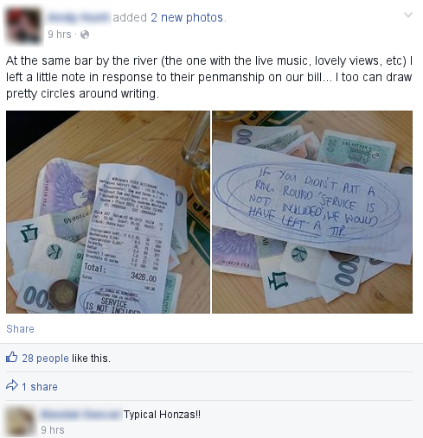Click the blurred post author name
Screen dimensions: 423x438
(x=79, y=17)
